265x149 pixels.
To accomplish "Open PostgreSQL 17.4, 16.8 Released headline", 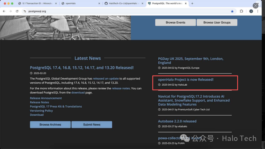I will point(82,68).
